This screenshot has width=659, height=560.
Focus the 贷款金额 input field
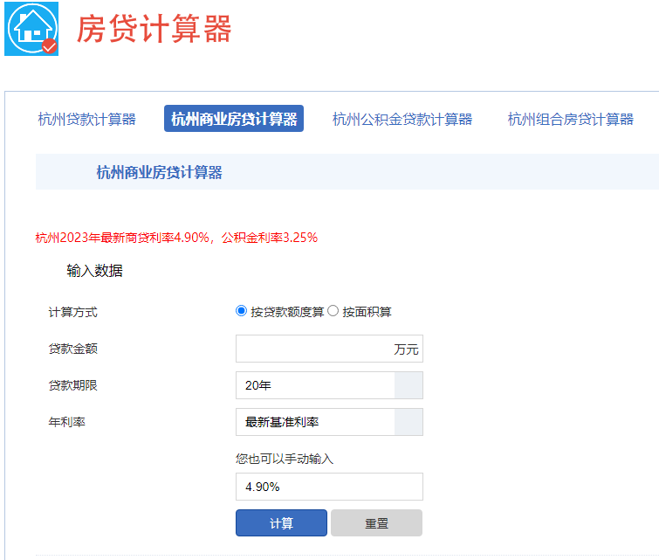pyautogui.click(x=330, y=349)
